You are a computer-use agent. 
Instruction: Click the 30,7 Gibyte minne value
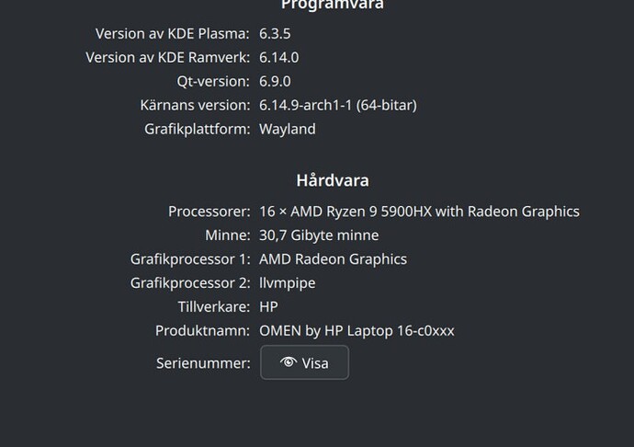click(319, 235)
